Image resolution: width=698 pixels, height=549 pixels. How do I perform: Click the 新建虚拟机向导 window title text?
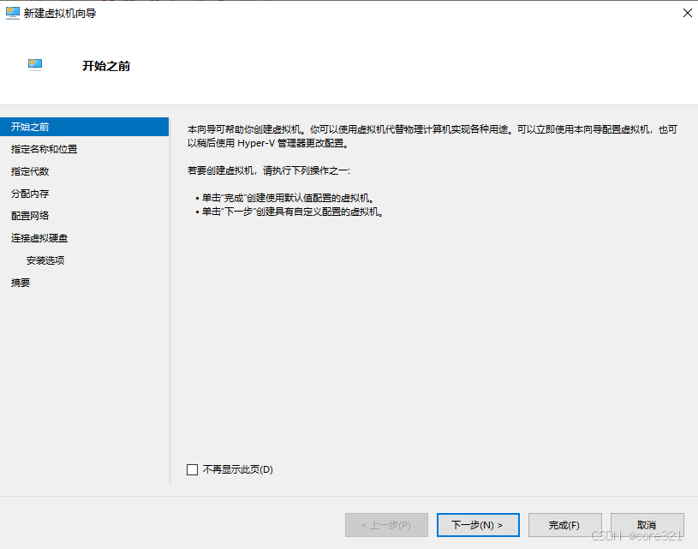[x=60, y=14]
